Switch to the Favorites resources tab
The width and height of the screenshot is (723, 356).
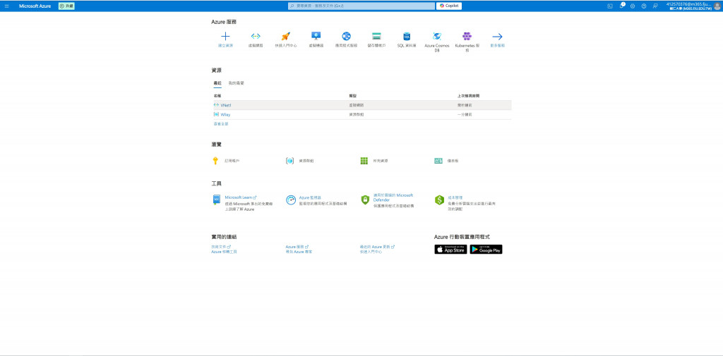[x=236, y=83]
